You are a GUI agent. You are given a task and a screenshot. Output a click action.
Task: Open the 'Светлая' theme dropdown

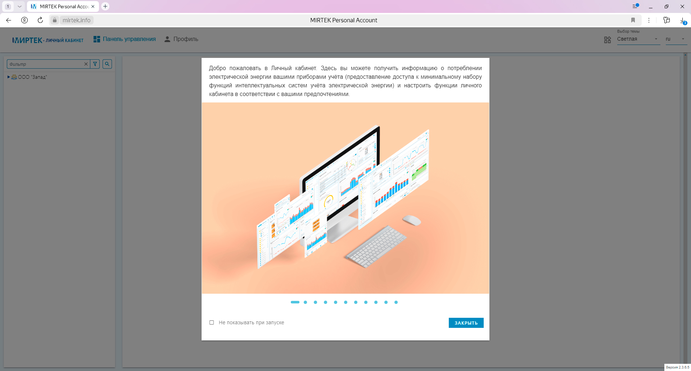[638, 39]
